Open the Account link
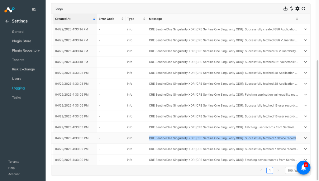Screen dimensions: 319x181 tap(14, 174)
